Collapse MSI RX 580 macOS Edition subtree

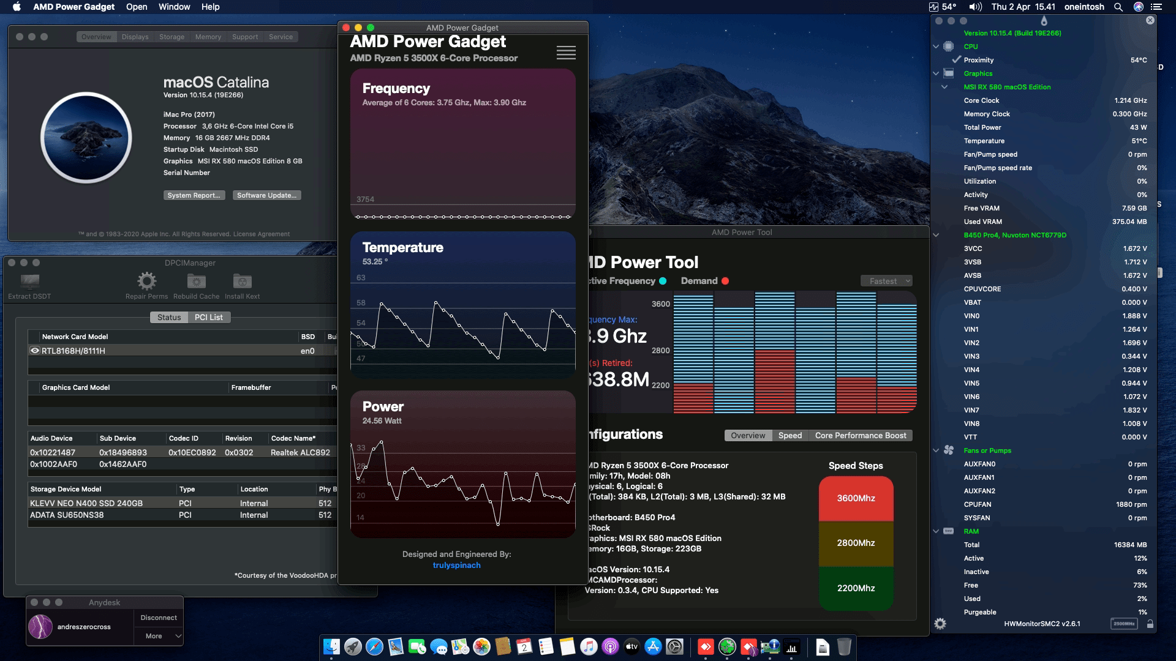point(944,87)
